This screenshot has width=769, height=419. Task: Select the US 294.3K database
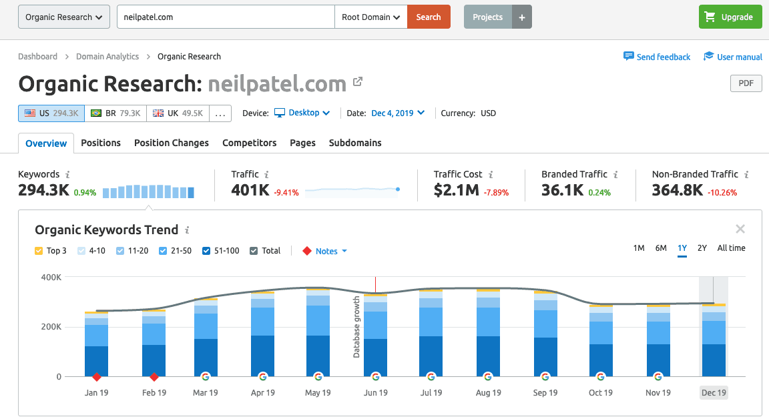click(51, 113)
